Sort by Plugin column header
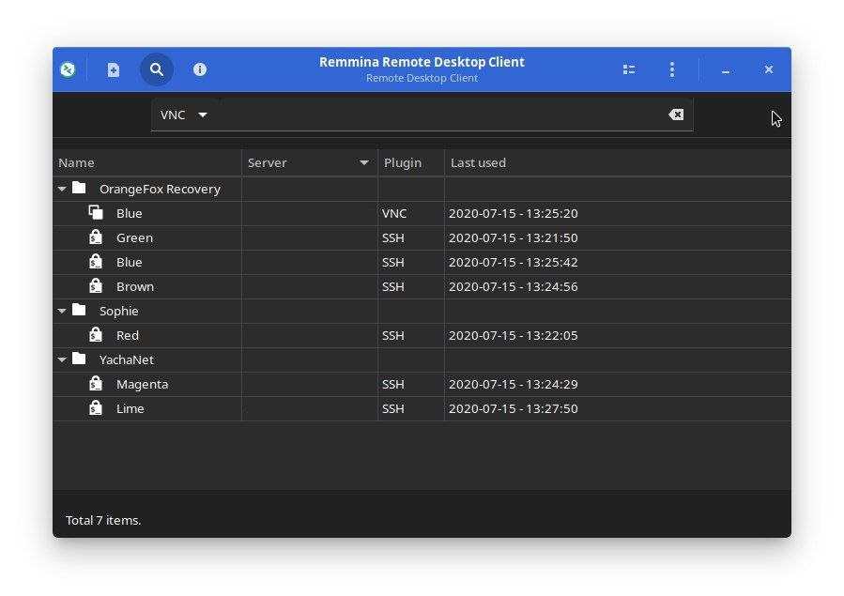Viewport: 844px width, 596px height. (x=411, y=162)
